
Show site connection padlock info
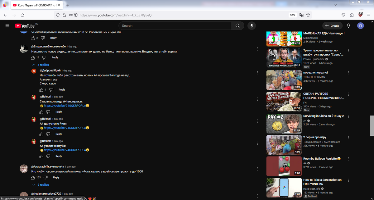tap(64, 15)
